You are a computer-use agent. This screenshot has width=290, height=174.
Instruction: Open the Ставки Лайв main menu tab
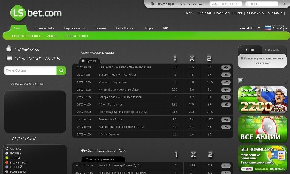click(x=45, y=28)
